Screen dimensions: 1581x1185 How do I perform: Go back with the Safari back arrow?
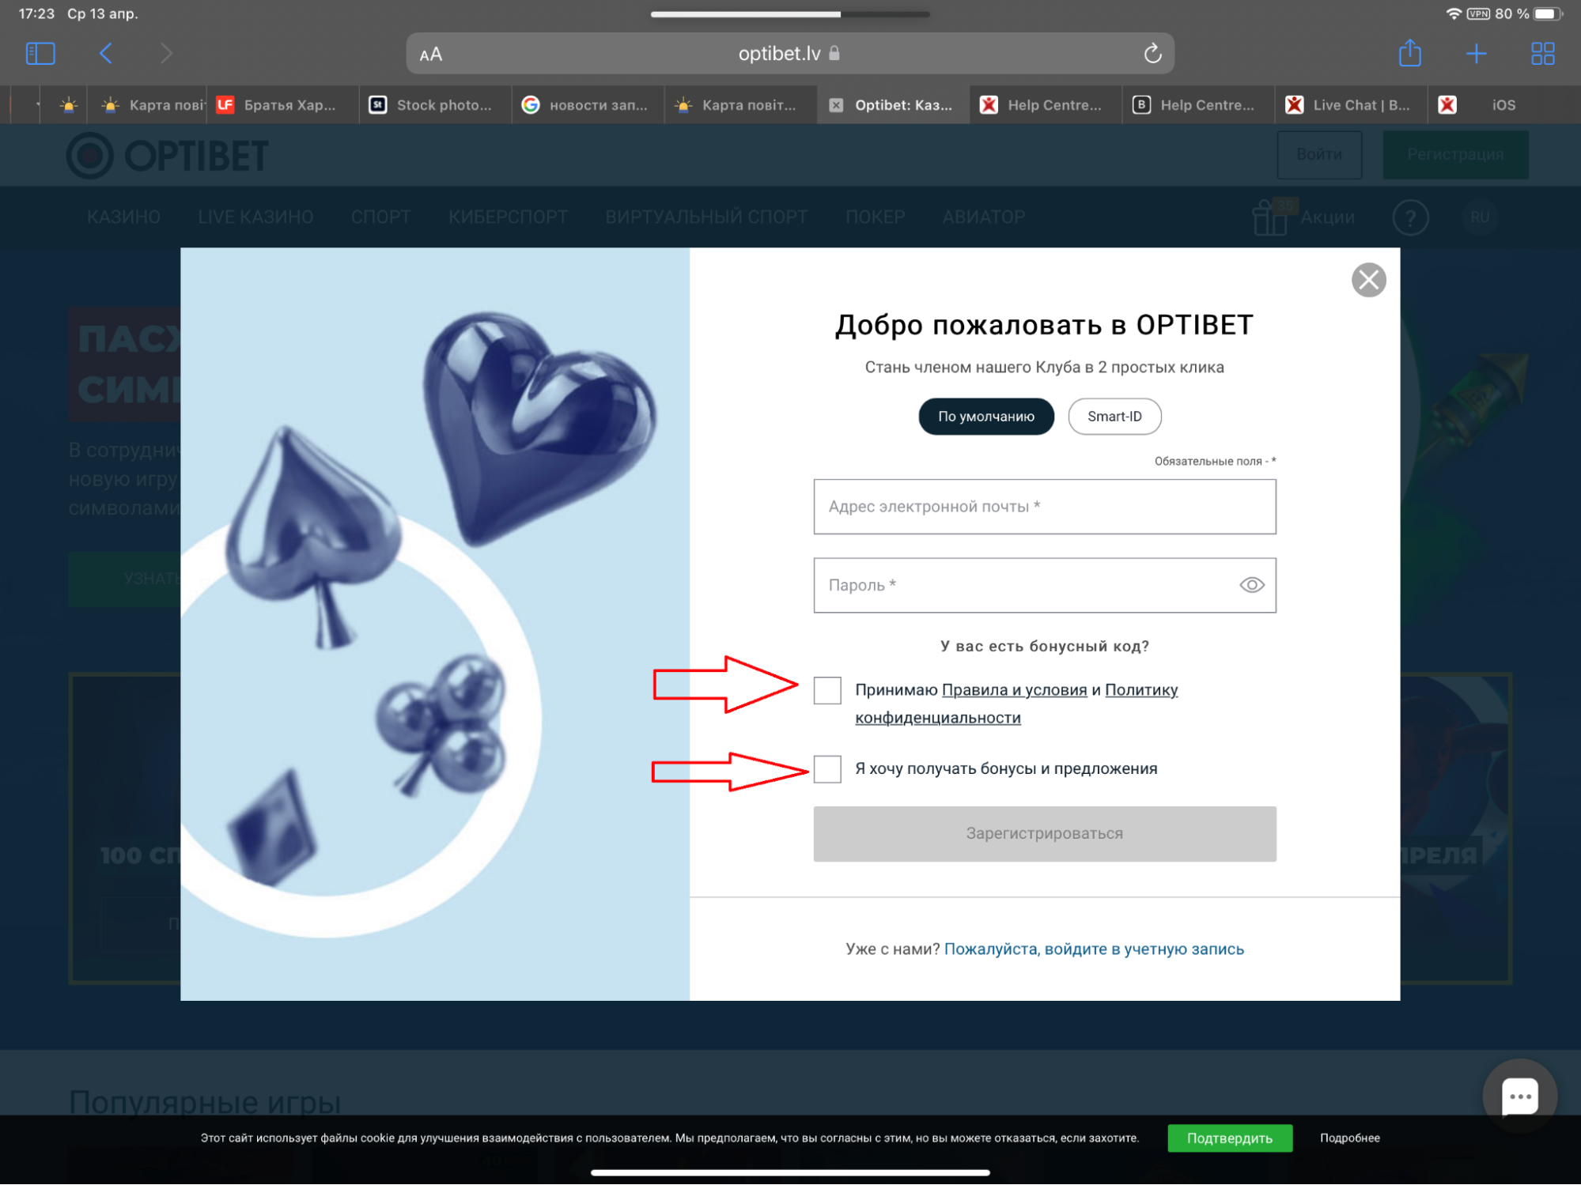[x=106, y=54]
